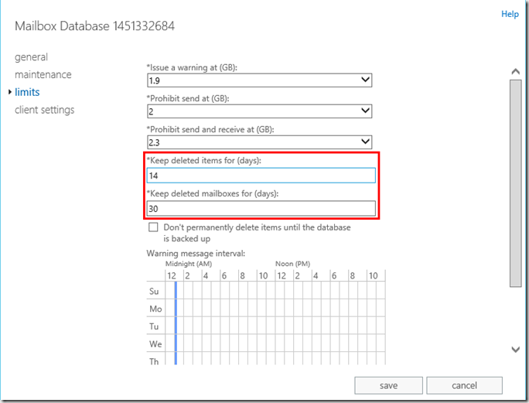Select the limits section
529x403 pixels.
pos(27,92)
